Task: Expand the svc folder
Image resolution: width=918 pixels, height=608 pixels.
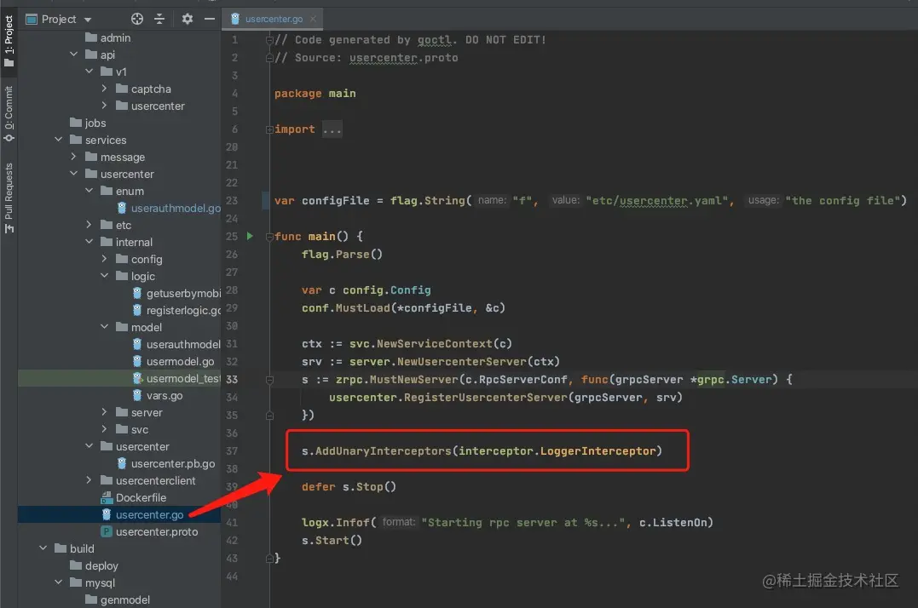Action: click(104, 429)
